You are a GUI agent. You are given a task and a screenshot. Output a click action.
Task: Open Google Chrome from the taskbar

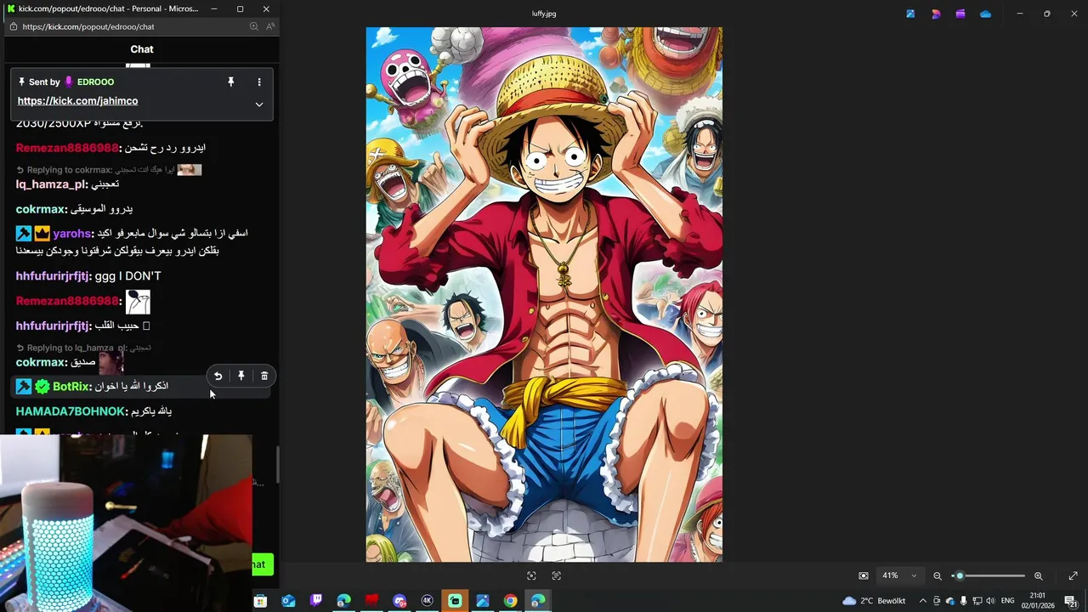510,601
